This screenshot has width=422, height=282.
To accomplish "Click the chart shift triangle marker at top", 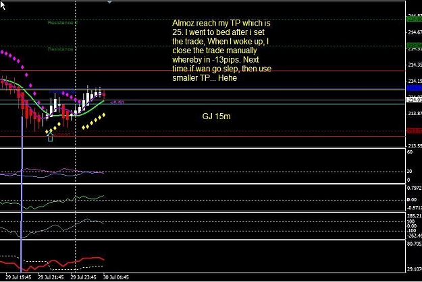I will click(x=109, y=2).
